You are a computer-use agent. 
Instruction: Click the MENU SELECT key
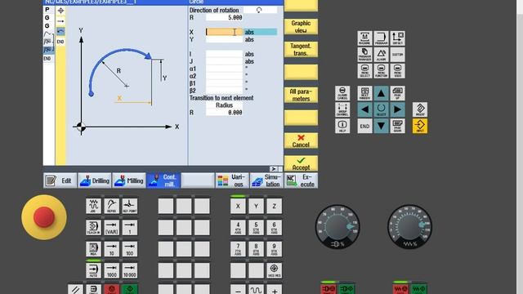tap(364, 71)
